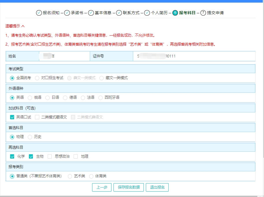
Task: Check the 思想政治 re-select subject
Action: pos(50,156)
